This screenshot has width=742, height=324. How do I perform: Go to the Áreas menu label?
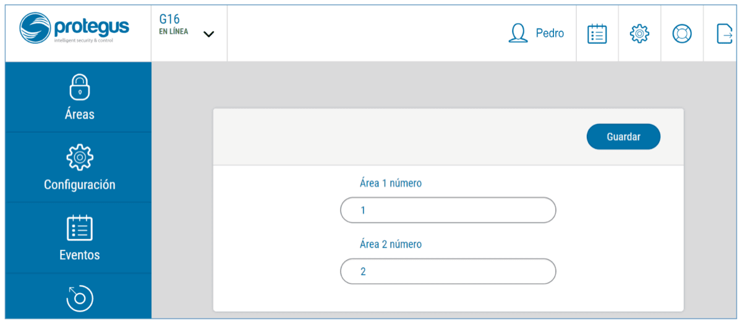[79, 114]
